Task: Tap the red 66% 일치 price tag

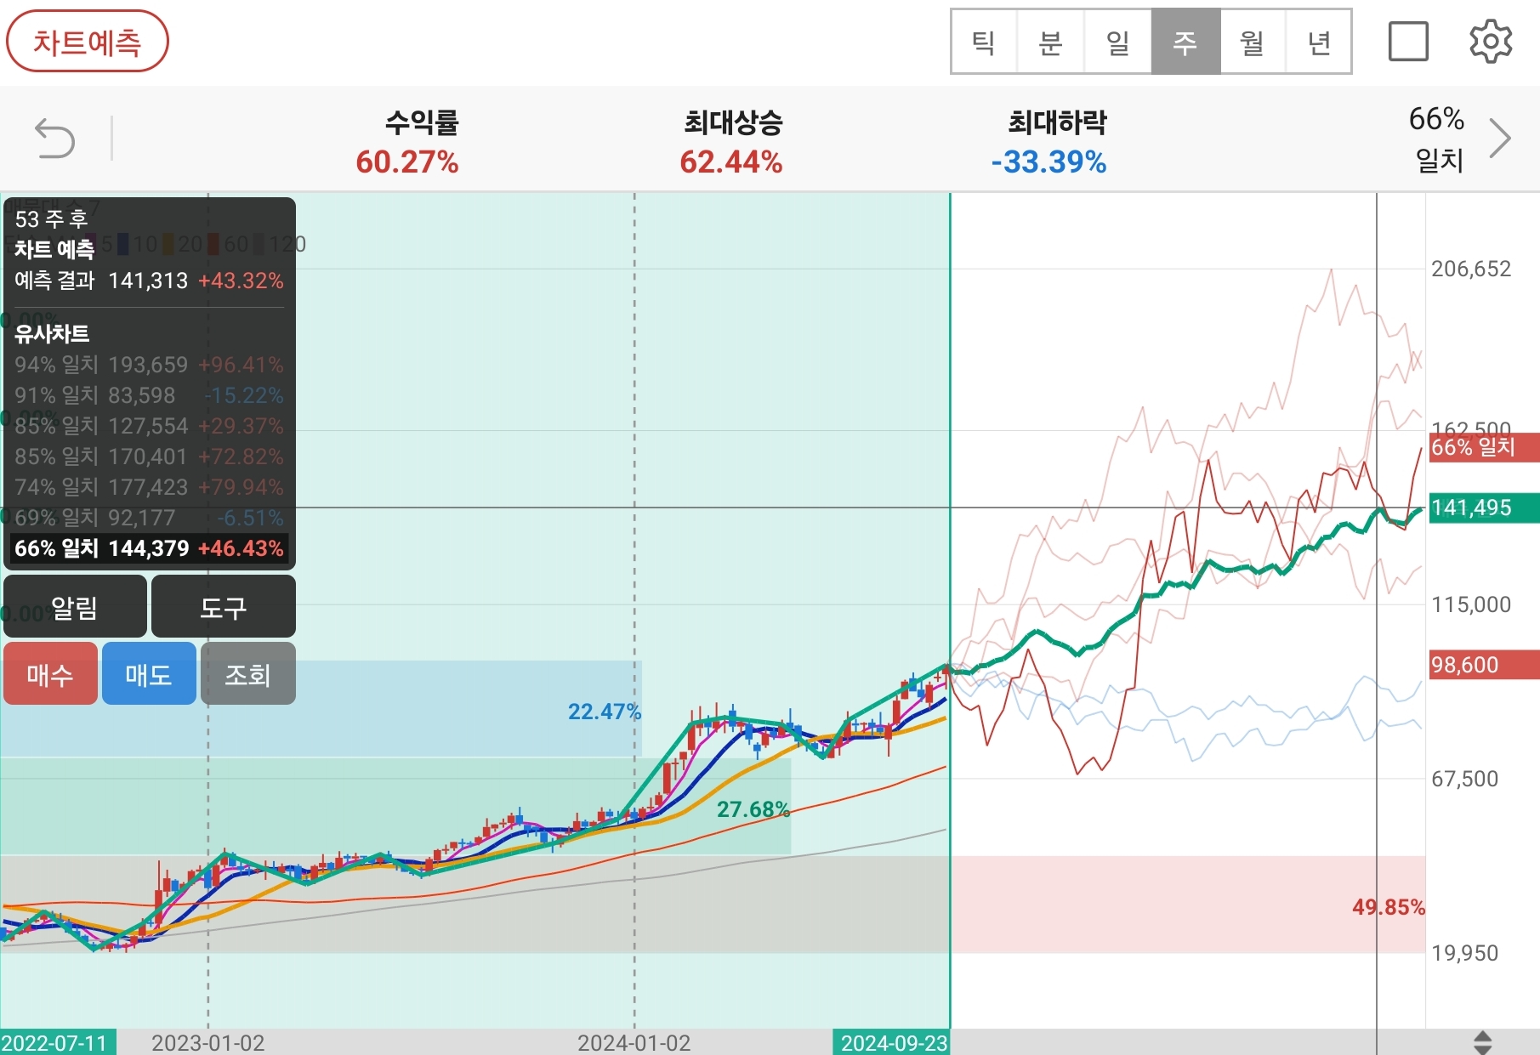Action: point(1484,447)
